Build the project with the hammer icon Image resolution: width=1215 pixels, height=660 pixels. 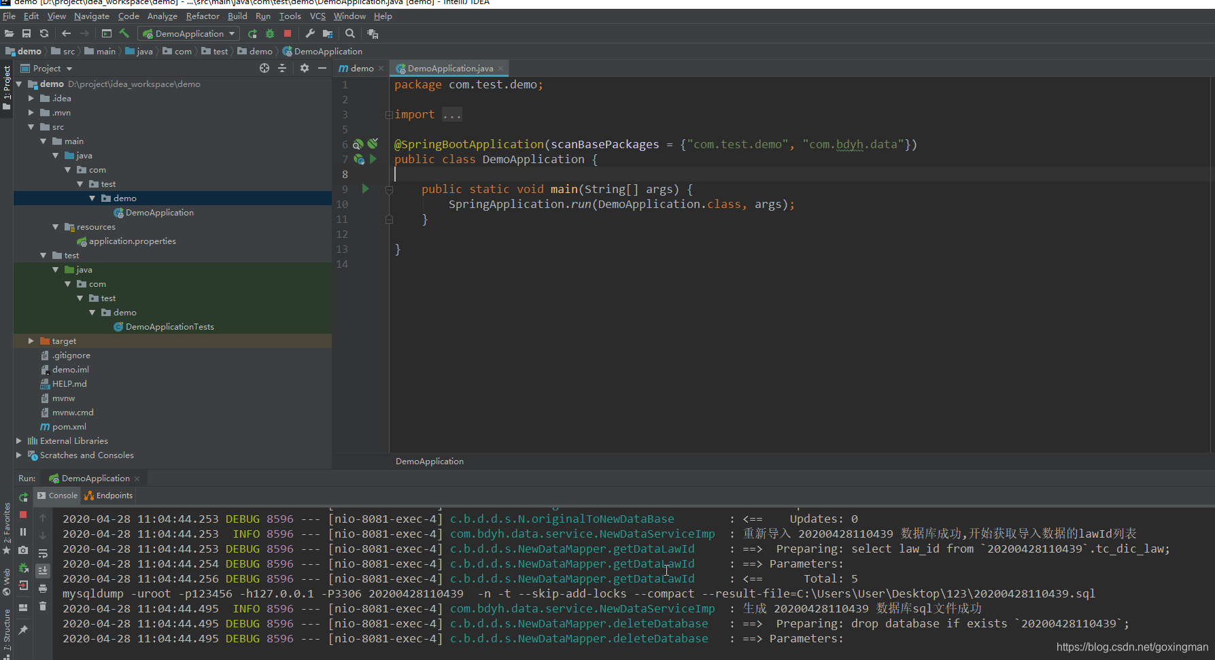[x=124, y=33]
